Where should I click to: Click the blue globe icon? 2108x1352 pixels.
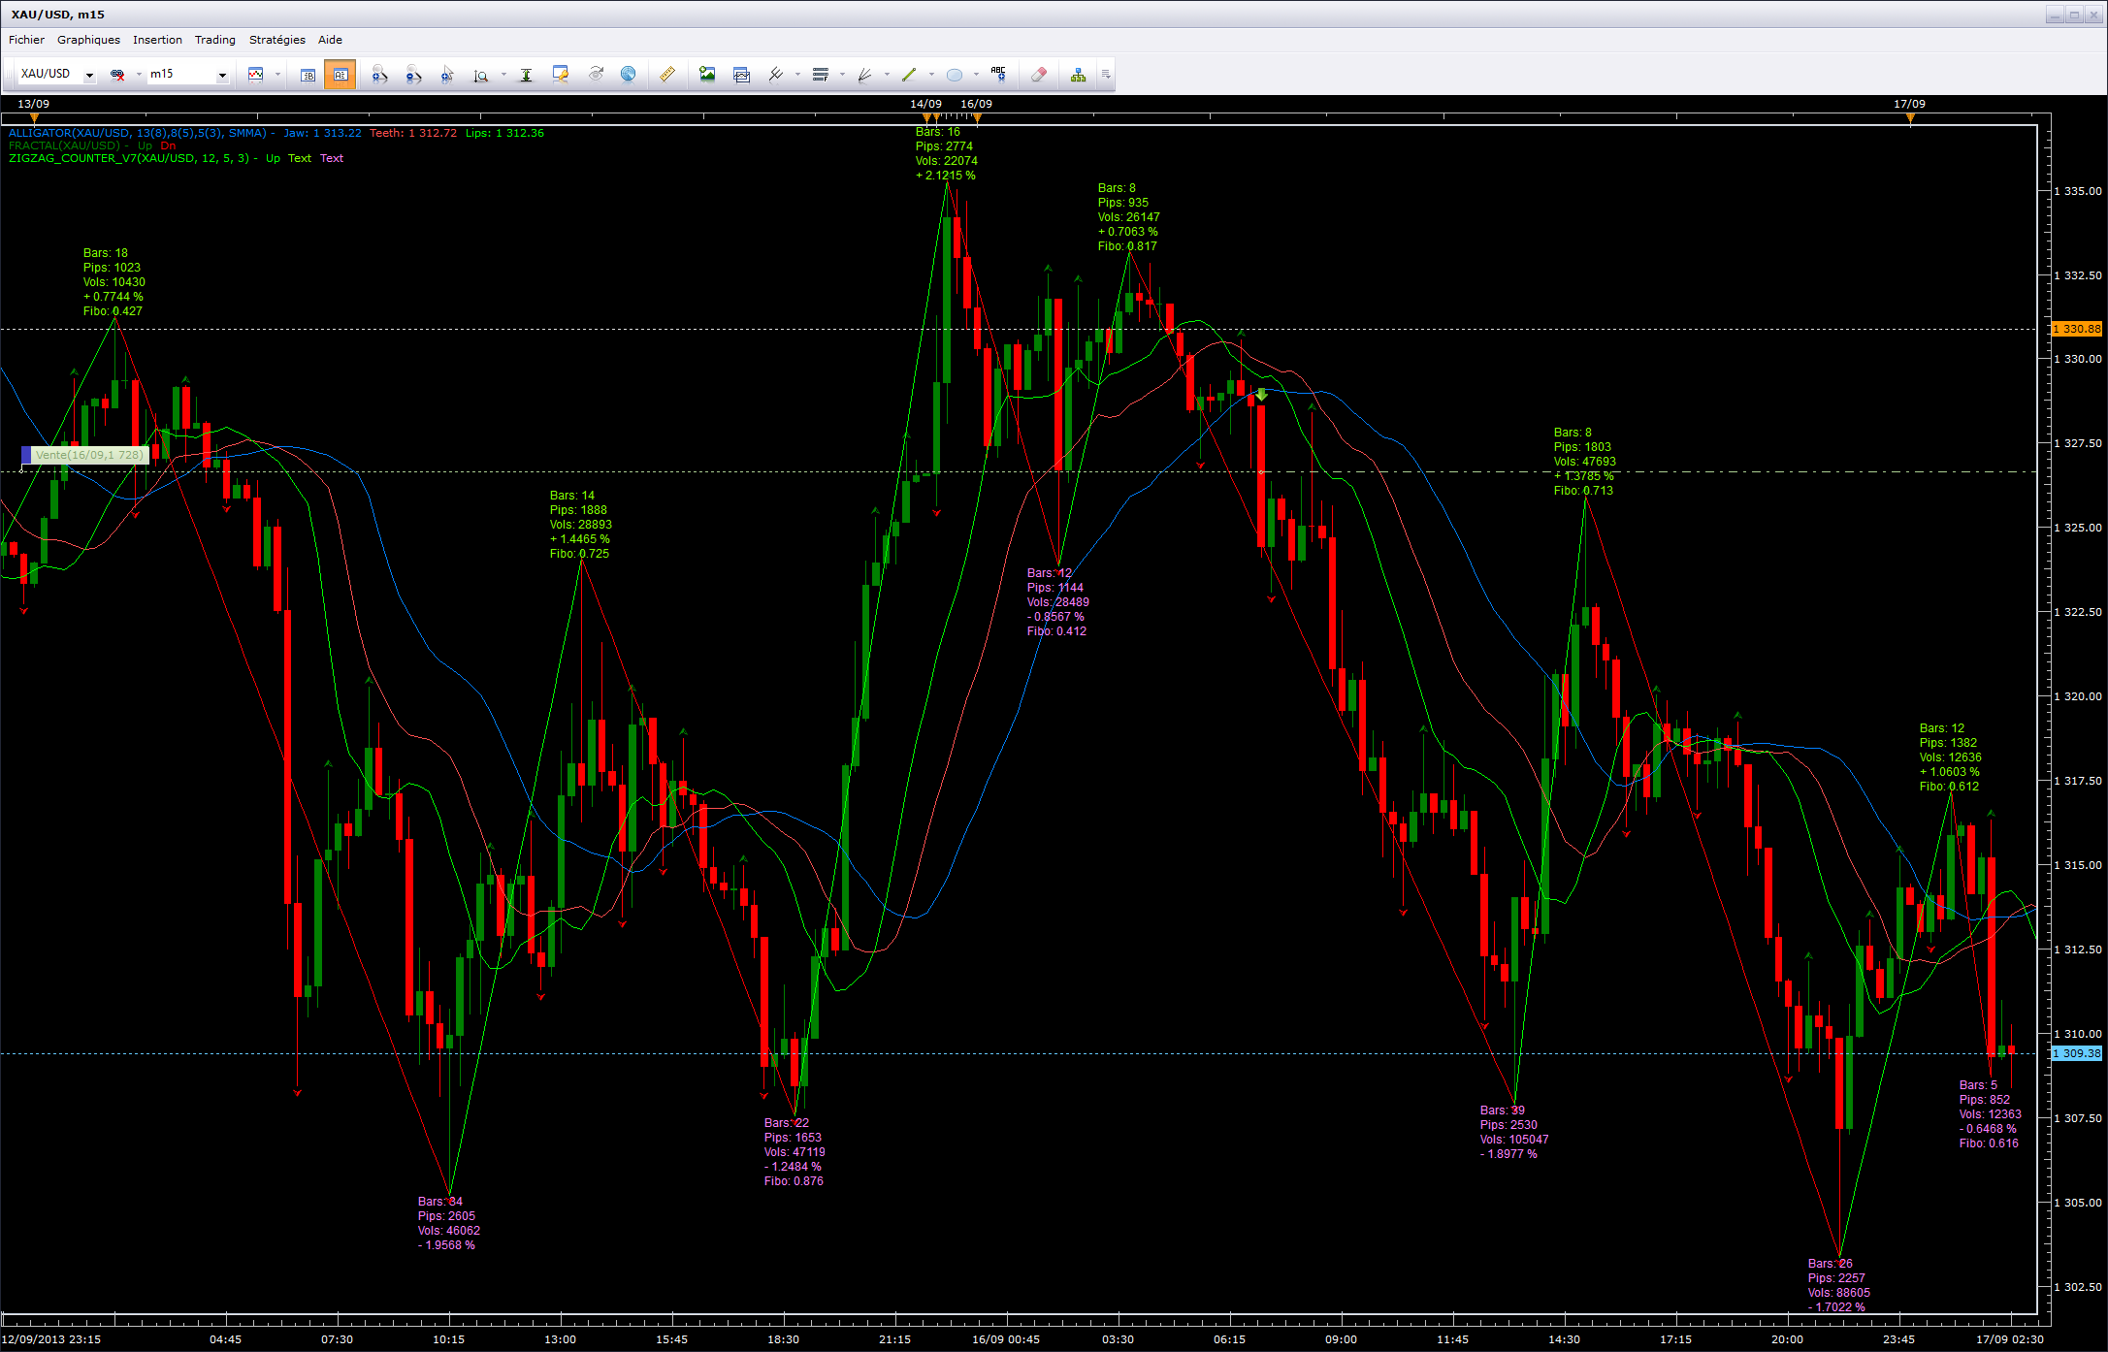629,75
